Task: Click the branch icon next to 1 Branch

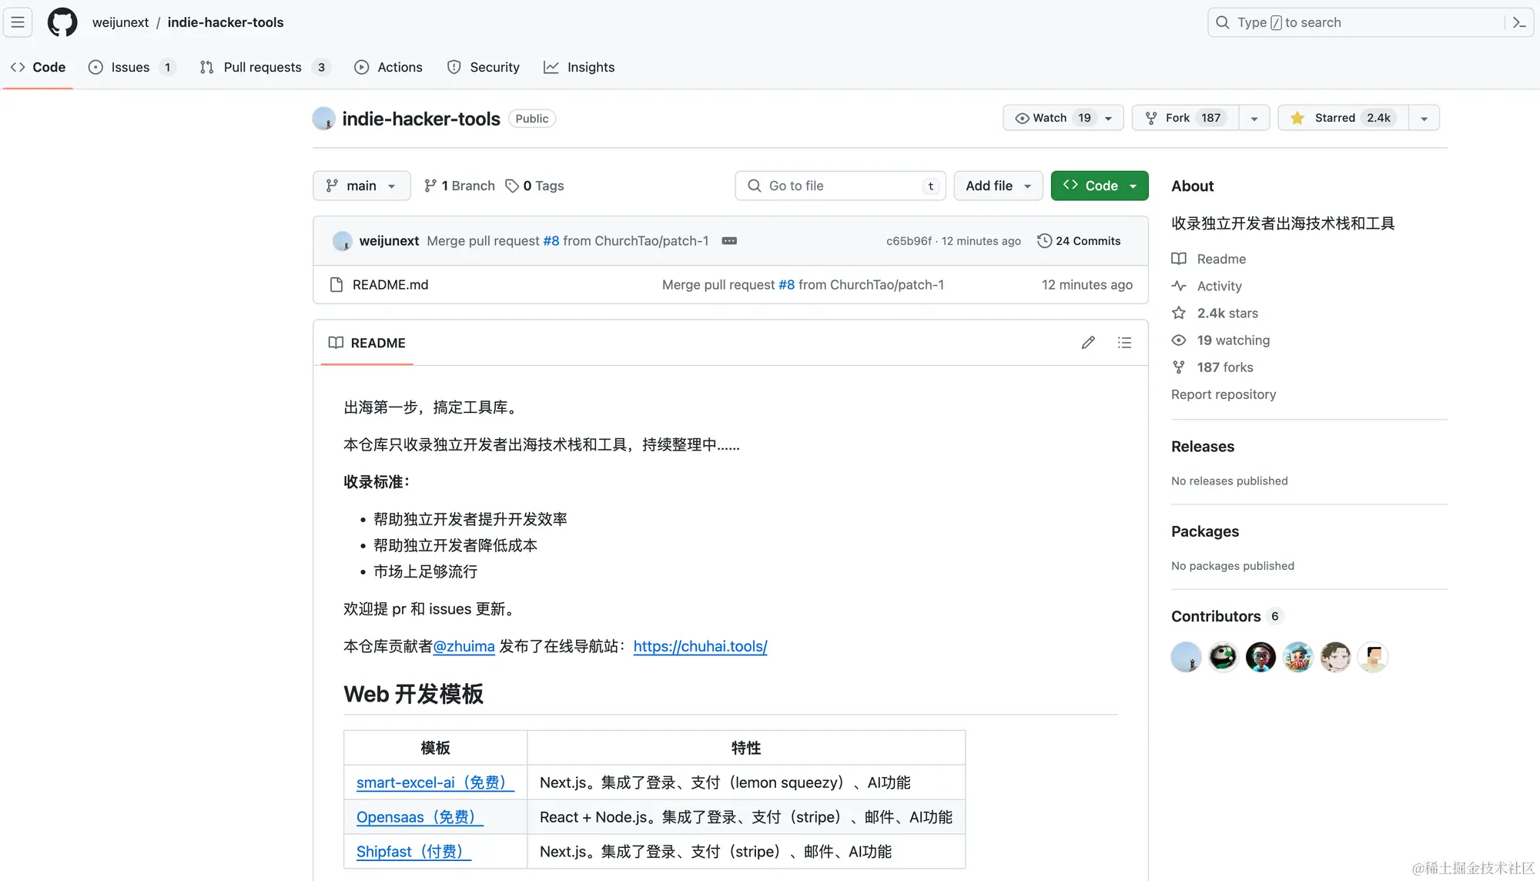Action: (430, 186)
